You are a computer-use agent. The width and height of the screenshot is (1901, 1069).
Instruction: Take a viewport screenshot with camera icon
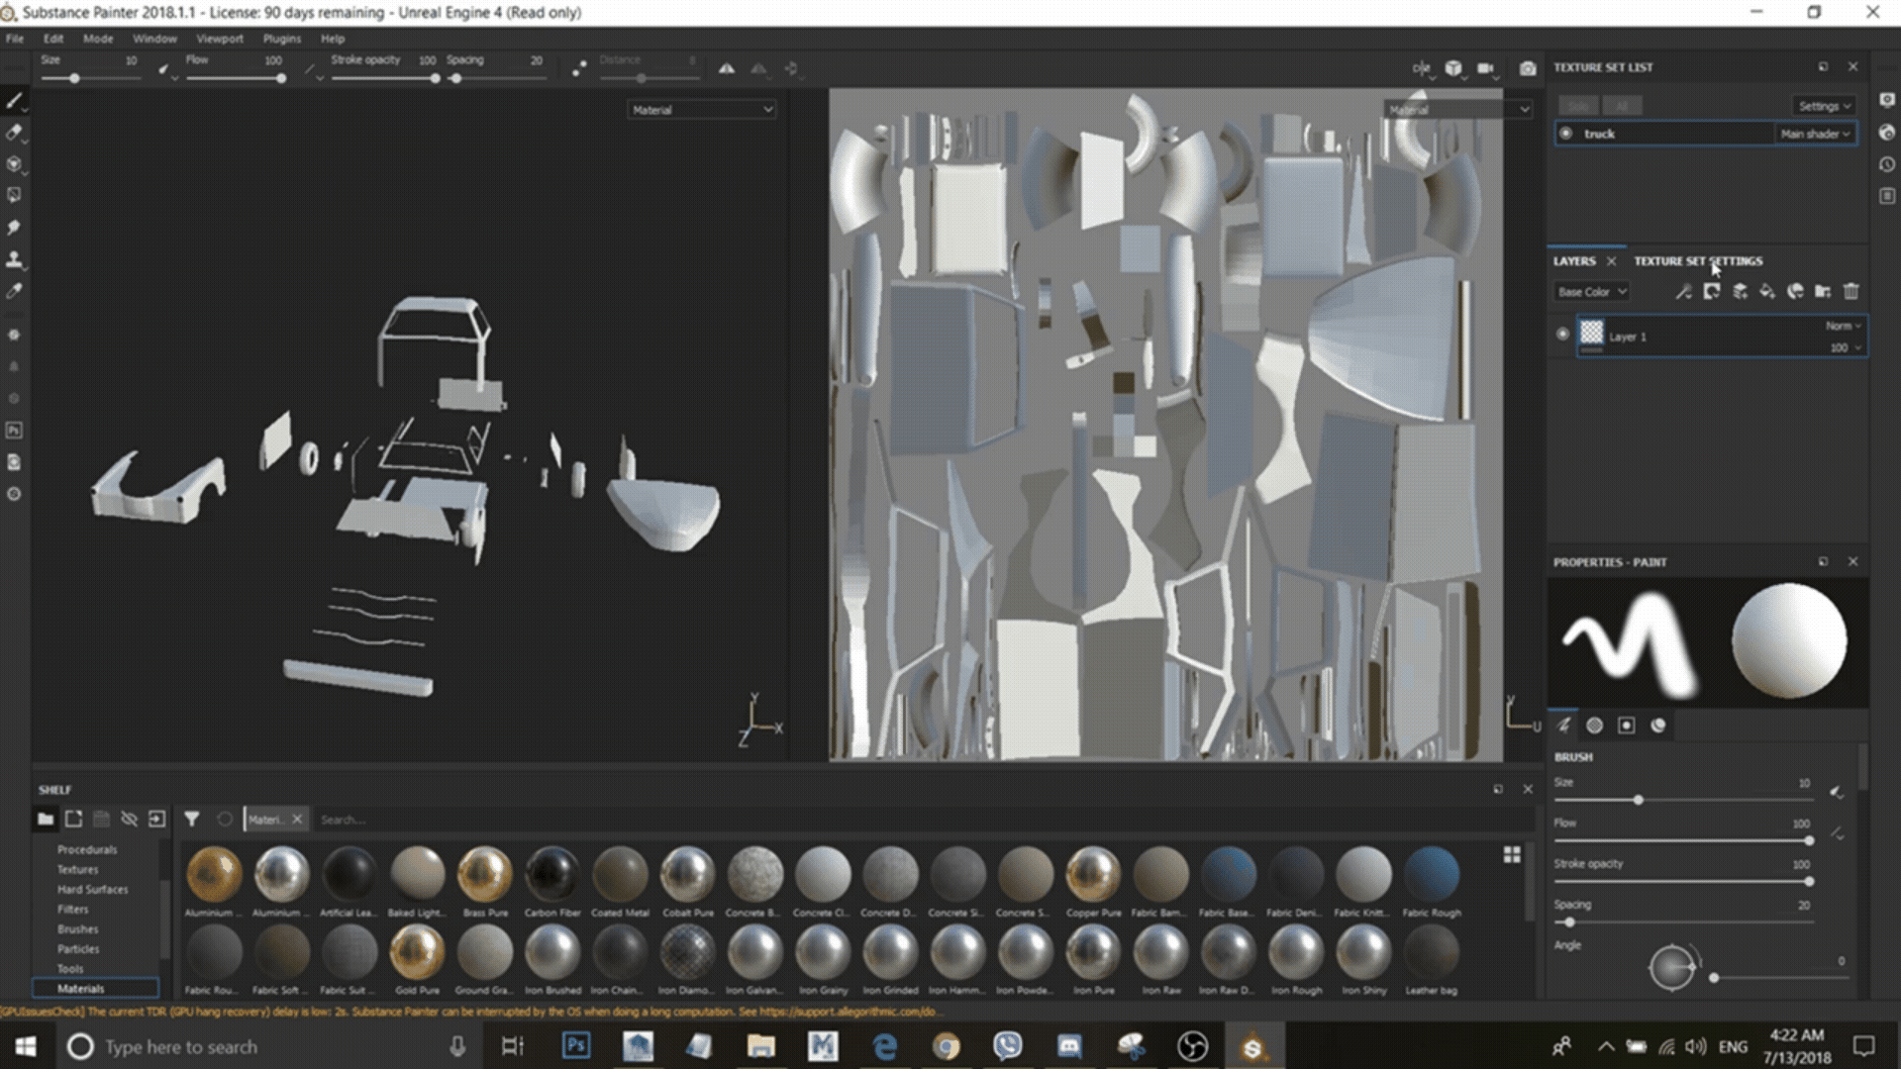tap(1528, 68)
